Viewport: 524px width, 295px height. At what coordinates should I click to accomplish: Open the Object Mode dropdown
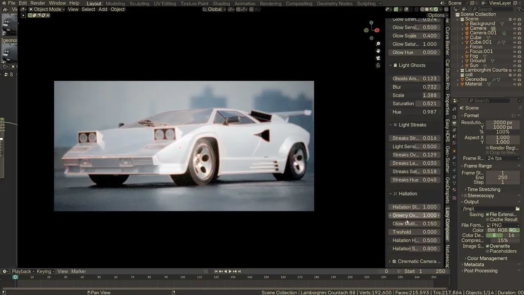pos(47,9)
